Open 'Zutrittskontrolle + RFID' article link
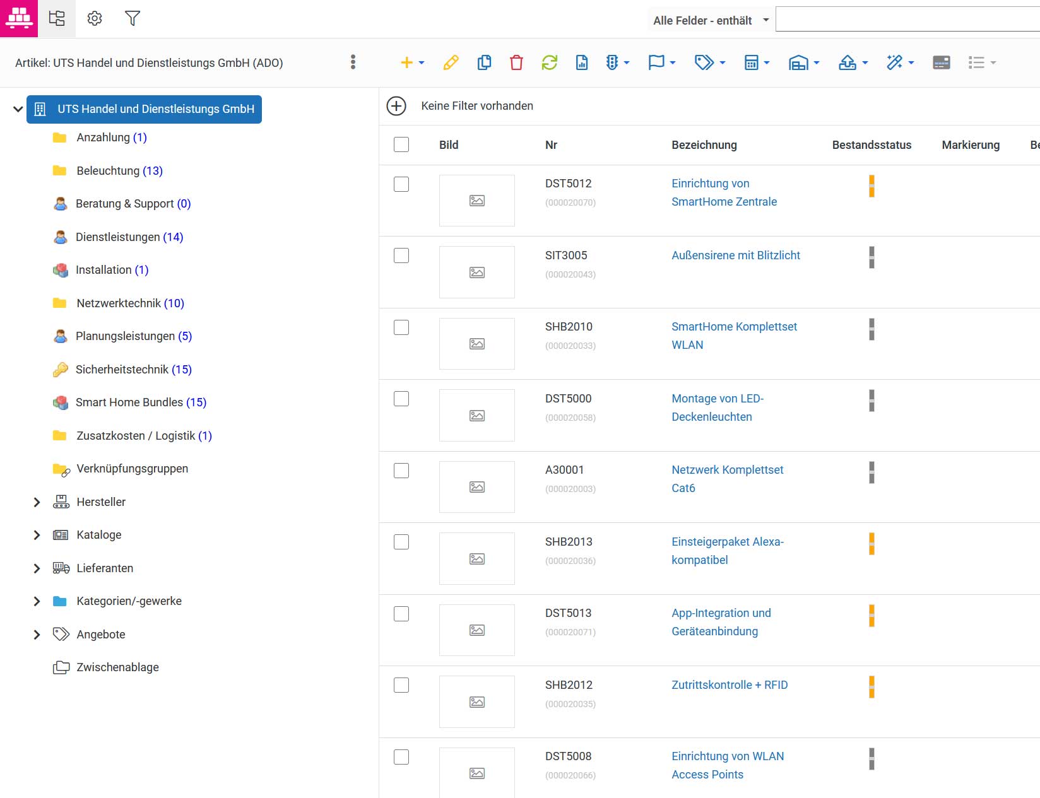This screenshot has height=798, width=1040. 730,685
